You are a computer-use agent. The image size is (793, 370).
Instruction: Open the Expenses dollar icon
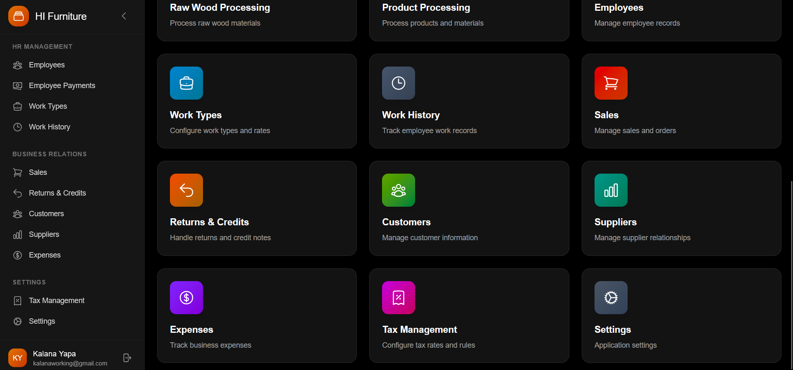[x=186, y=297]
